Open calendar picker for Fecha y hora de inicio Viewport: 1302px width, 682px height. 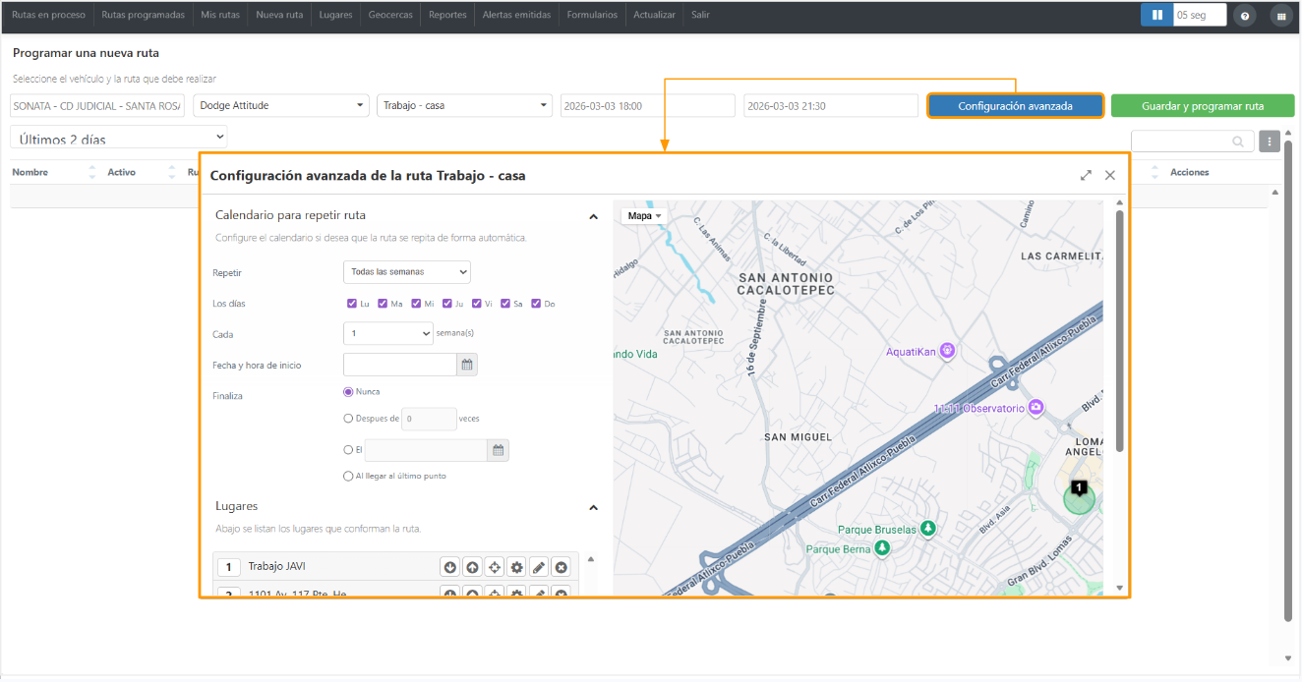click(x=468, y=365)
